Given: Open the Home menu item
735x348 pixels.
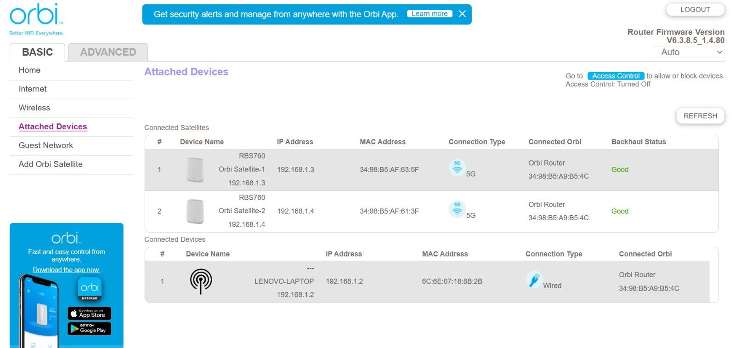Looking at the screenshot, I should click(x=29, y=70).
